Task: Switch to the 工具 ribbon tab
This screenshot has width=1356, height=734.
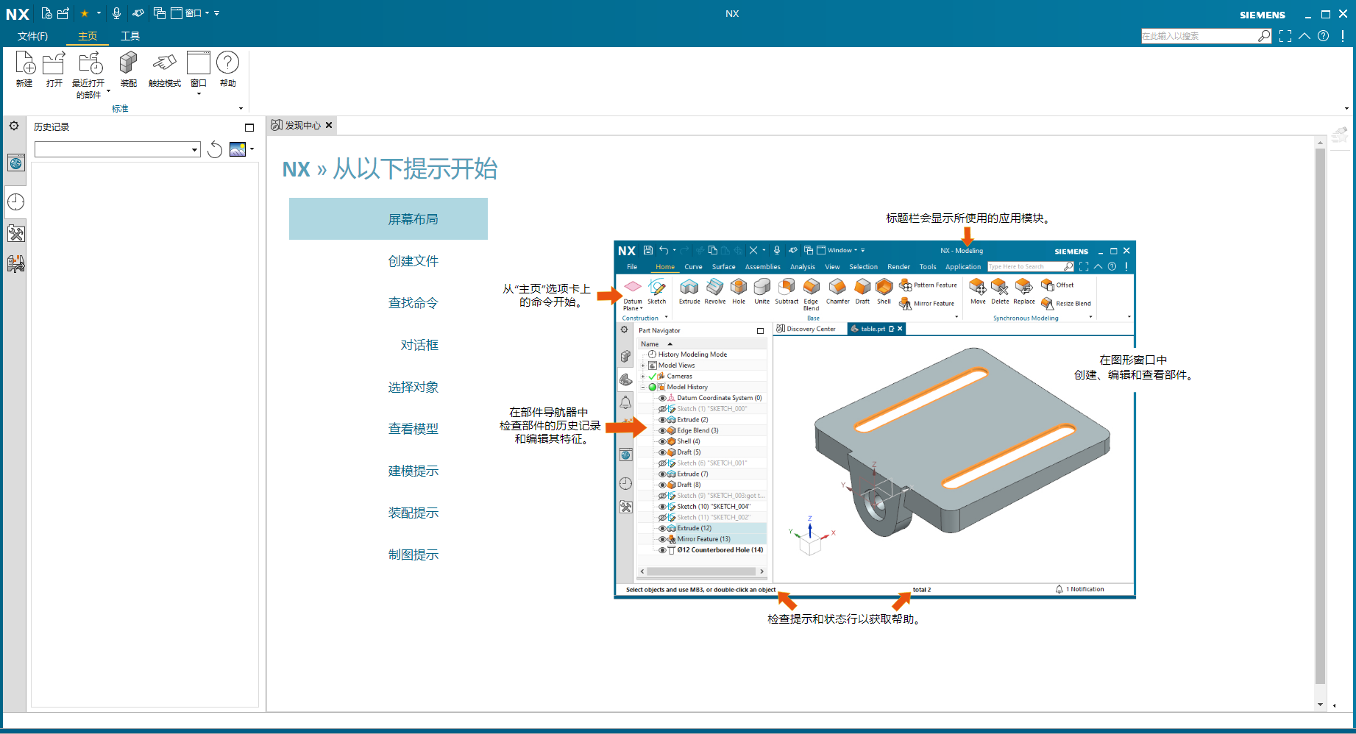Action: [x=130, y=35]
